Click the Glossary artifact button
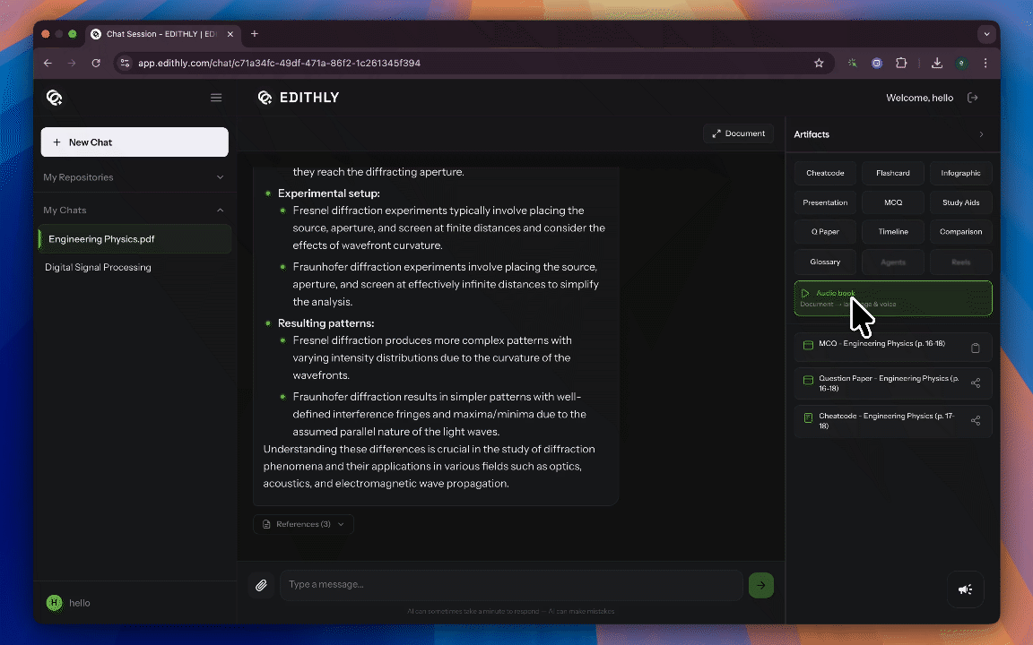The width and height of the screenshot is (1033, 645). [x=825, y=262]
